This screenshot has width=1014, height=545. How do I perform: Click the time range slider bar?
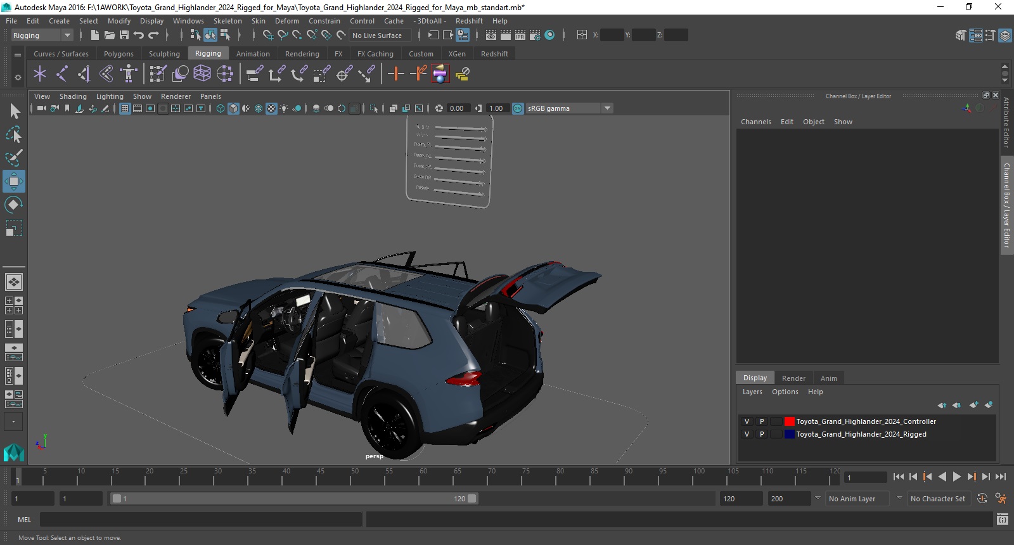pos(294,499)
